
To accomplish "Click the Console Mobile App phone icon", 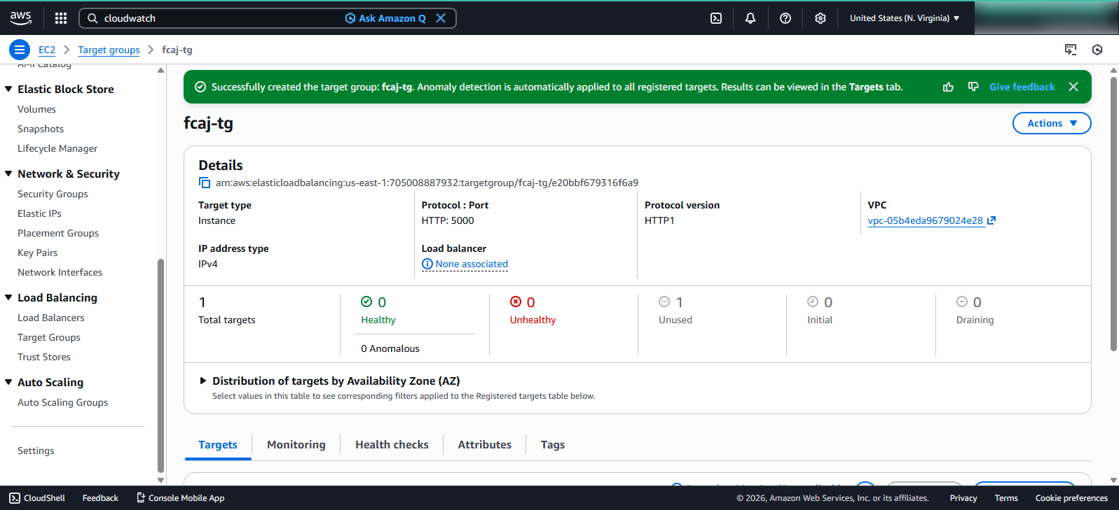I will (x=141, y=498).
